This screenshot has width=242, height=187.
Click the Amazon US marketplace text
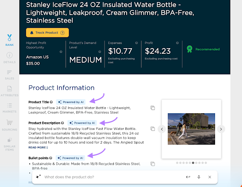[x=37, y=57]
